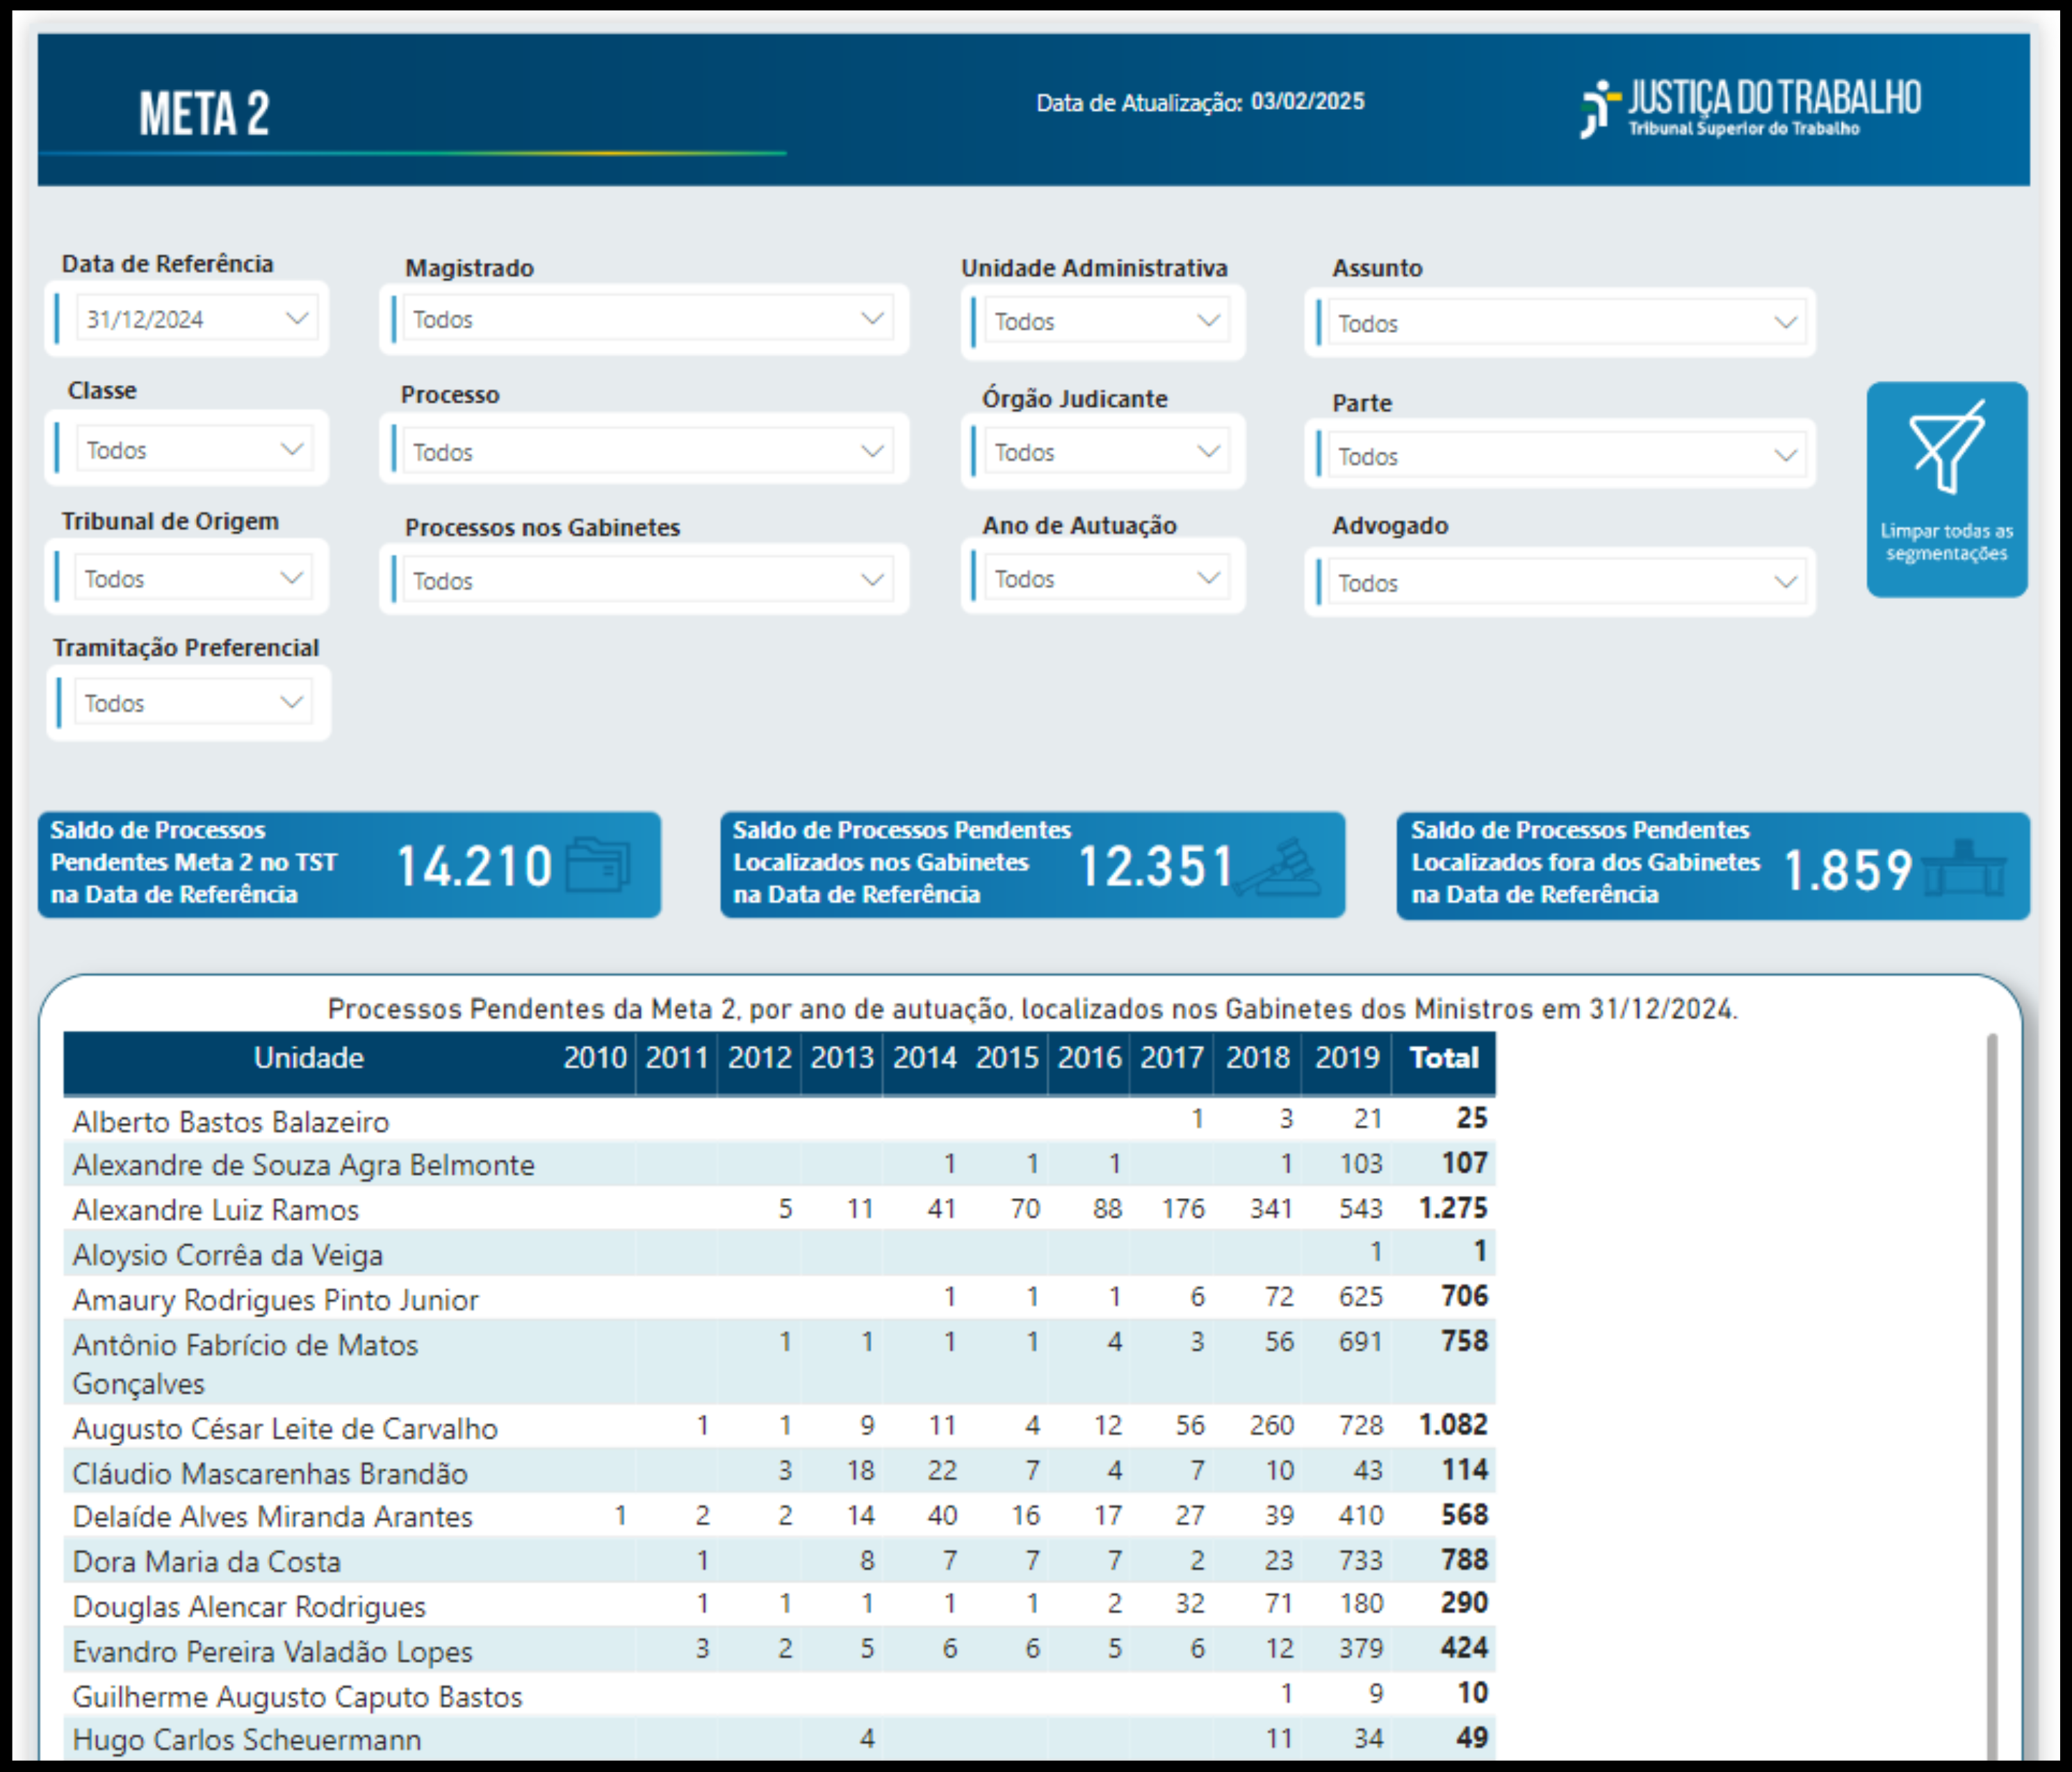Viewport: 2072px width, 1772px height.
Task: Select row 'Hugo Carlos Scheuermann'
Action: tap(780, 1739)
